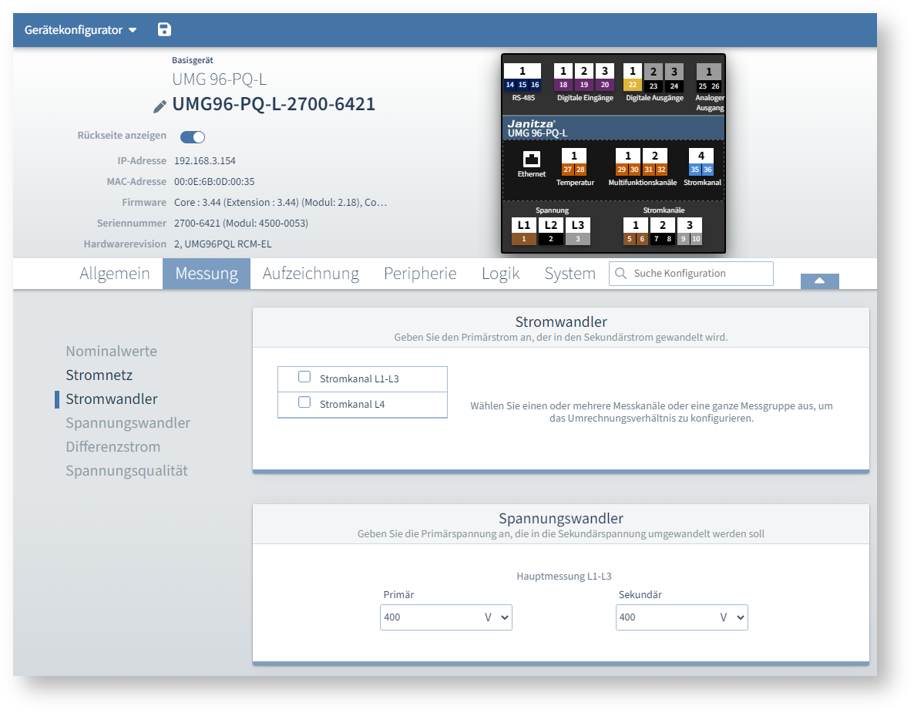The image size is (914, 713).
Task: Open the Primär voltage unit dropdown
Action: (497, 617)
